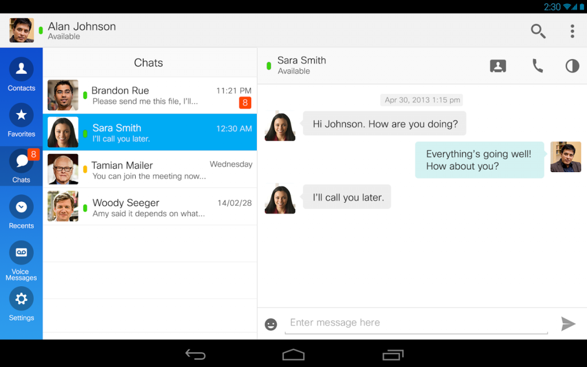Screen dimensions: 587x367
Task: Click Sara Smith's name in the chat header
Action: (302, 60)
